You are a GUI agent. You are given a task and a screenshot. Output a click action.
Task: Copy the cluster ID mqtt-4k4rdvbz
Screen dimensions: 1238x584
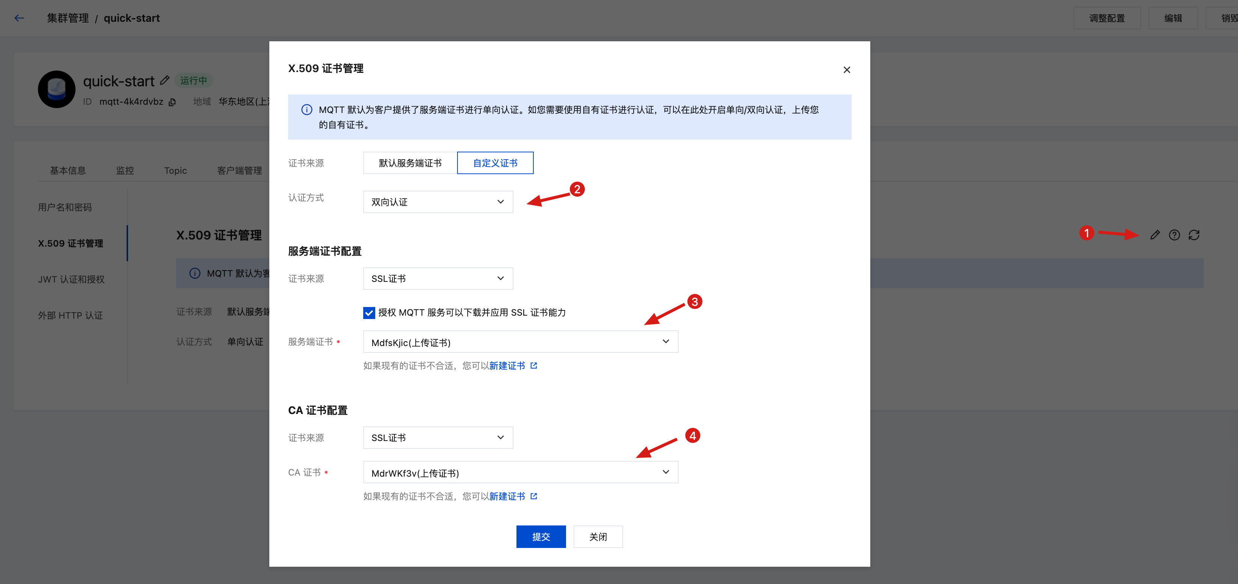(172, 102)
